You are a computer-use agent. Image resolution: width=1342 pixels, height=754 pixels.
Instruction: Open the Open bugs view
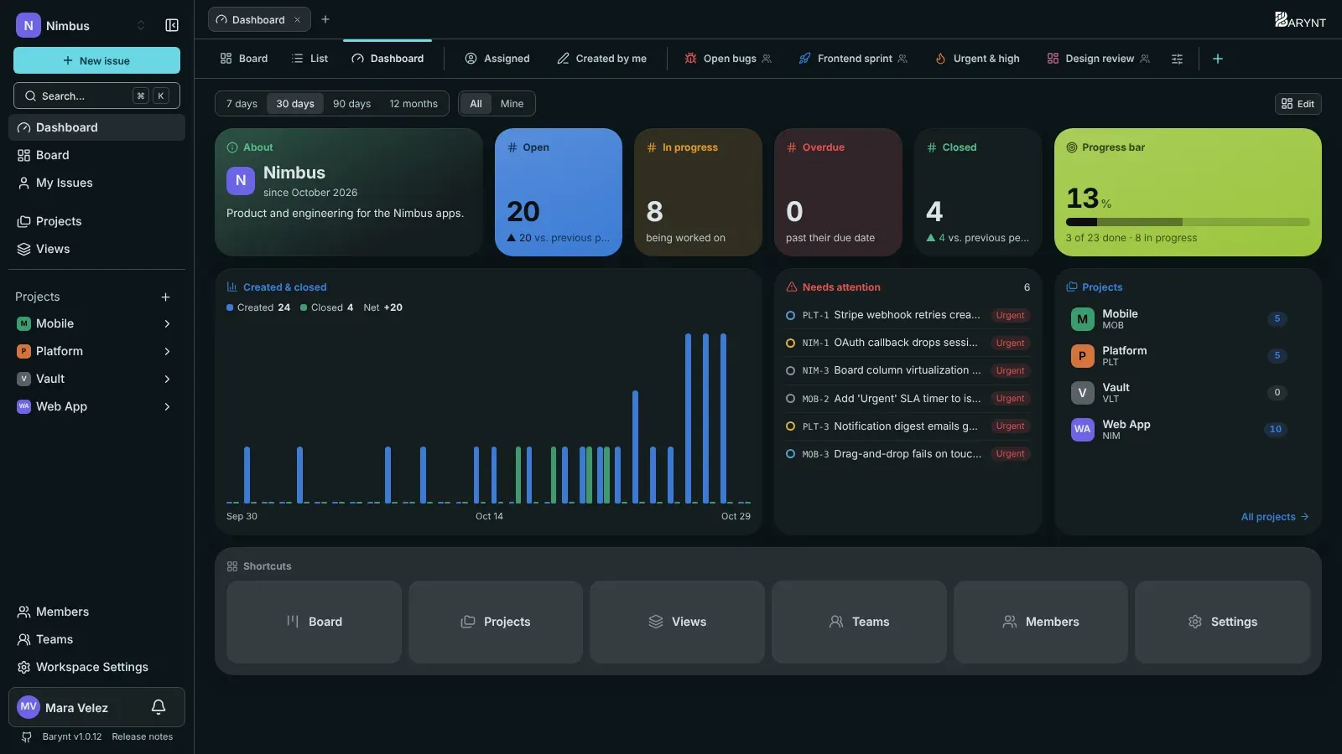(728, 59)
